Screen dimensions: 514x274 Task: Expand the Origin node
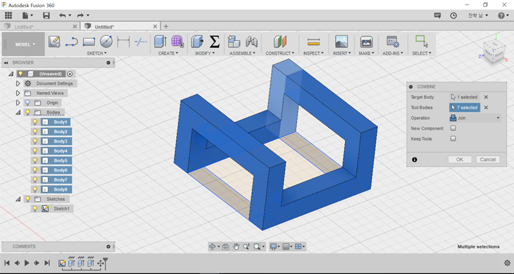pyautogui.click(x=18, y=103)
